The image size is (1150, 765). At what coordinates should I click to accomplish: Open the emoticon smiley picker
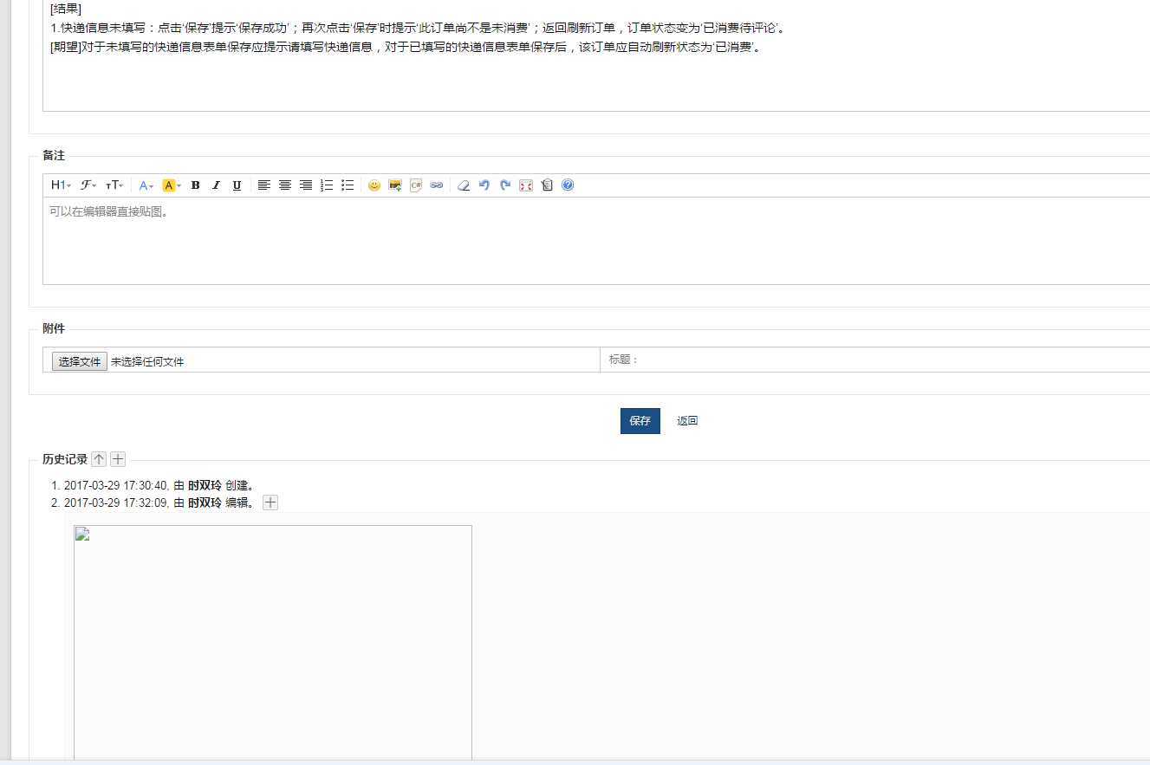(x=374, y=185)
